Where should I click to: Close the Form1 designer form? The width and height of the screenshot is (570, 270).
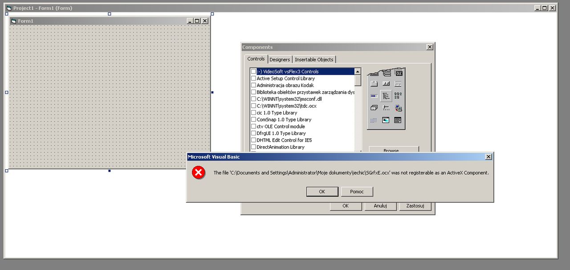tap(205, 21)
